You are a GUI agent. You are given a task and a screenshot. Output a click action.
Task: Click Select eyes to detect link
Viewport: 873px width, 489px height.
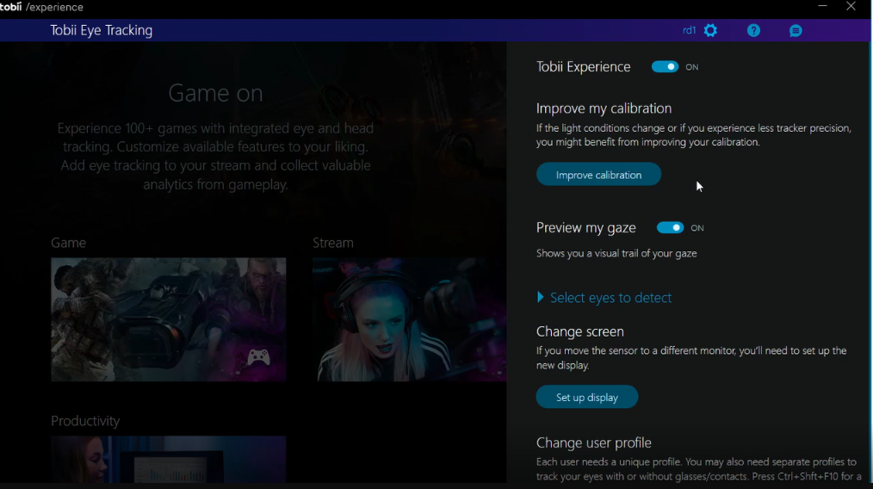coord(610,298)
